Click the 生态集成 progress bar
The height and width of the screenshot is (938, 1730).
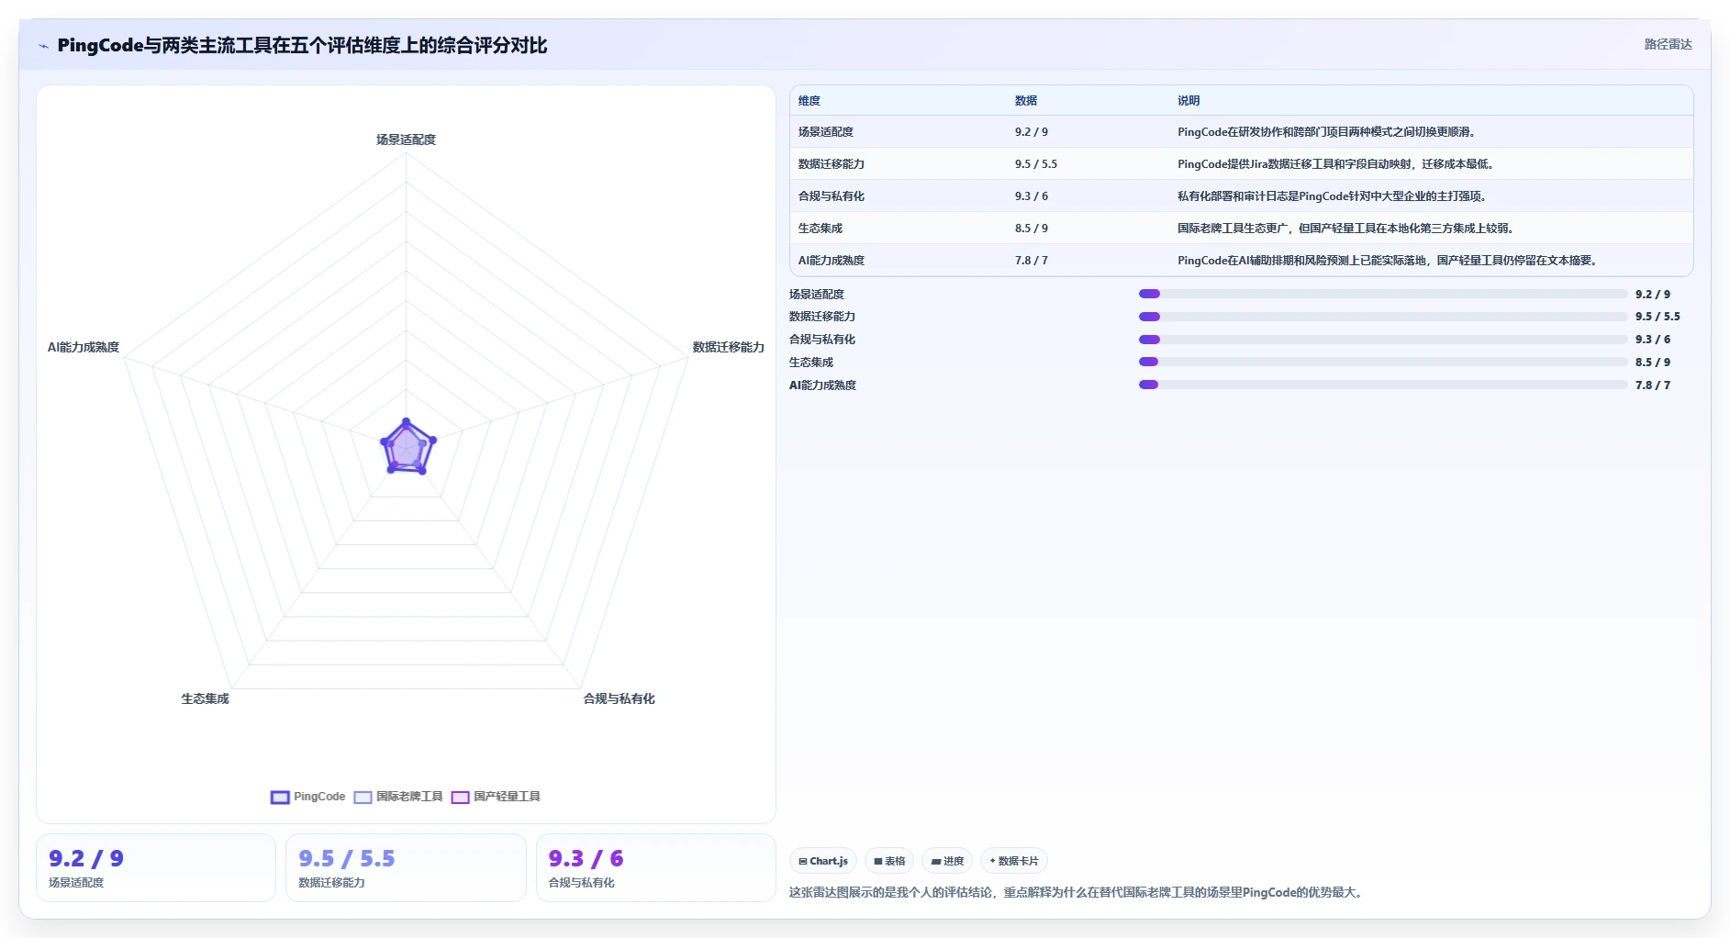[x=1383, y=362]
